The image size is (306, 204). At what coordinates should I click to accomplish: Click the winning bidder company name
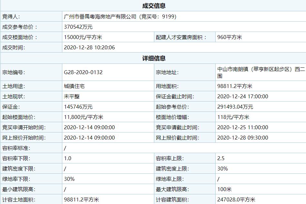[120, 16]
